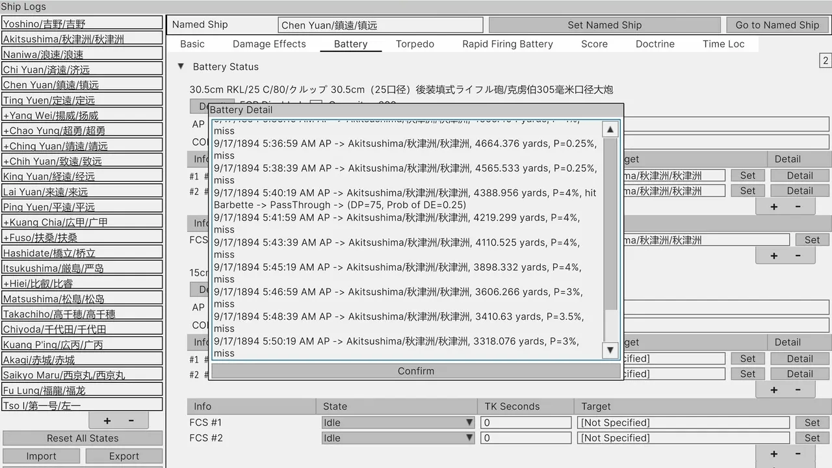The image size is (832, 468).
Task: Open the Doctrine tab
Action: [655, 44]
